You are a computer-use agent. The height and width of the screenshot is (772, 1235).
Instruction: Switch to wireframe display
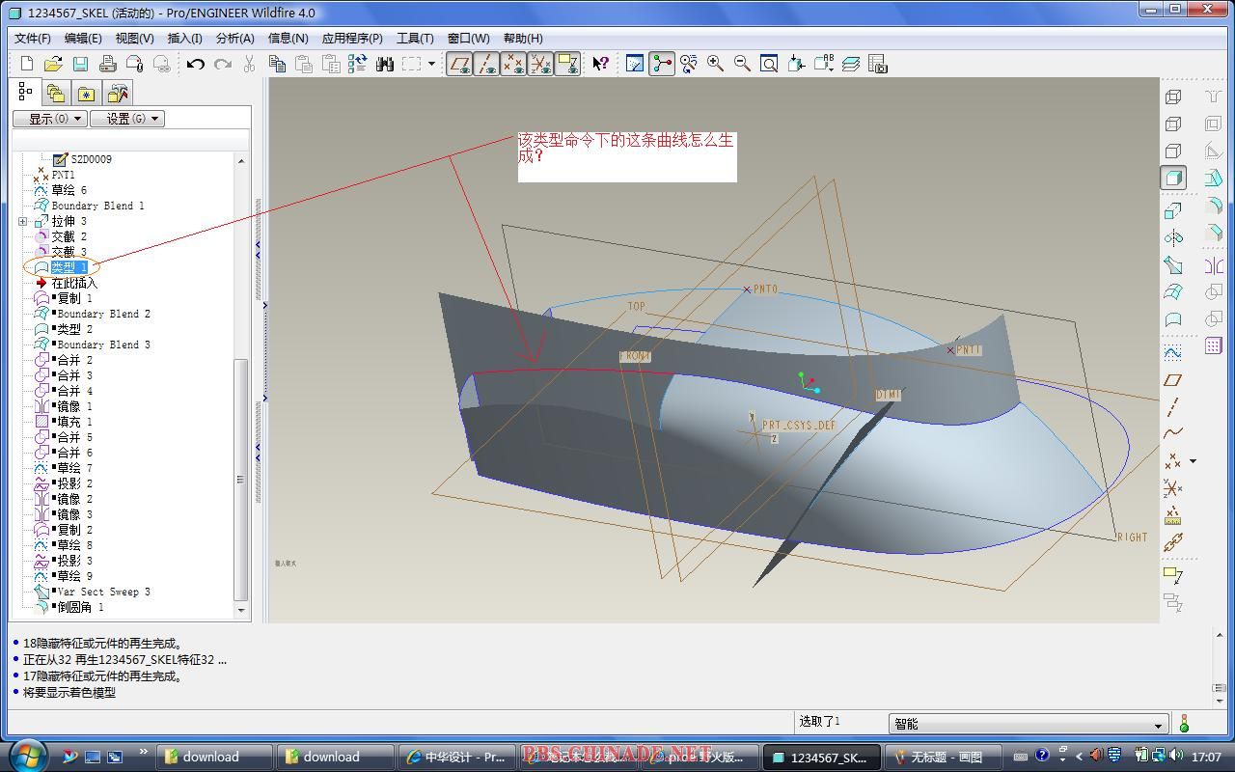pos(1173,96)
